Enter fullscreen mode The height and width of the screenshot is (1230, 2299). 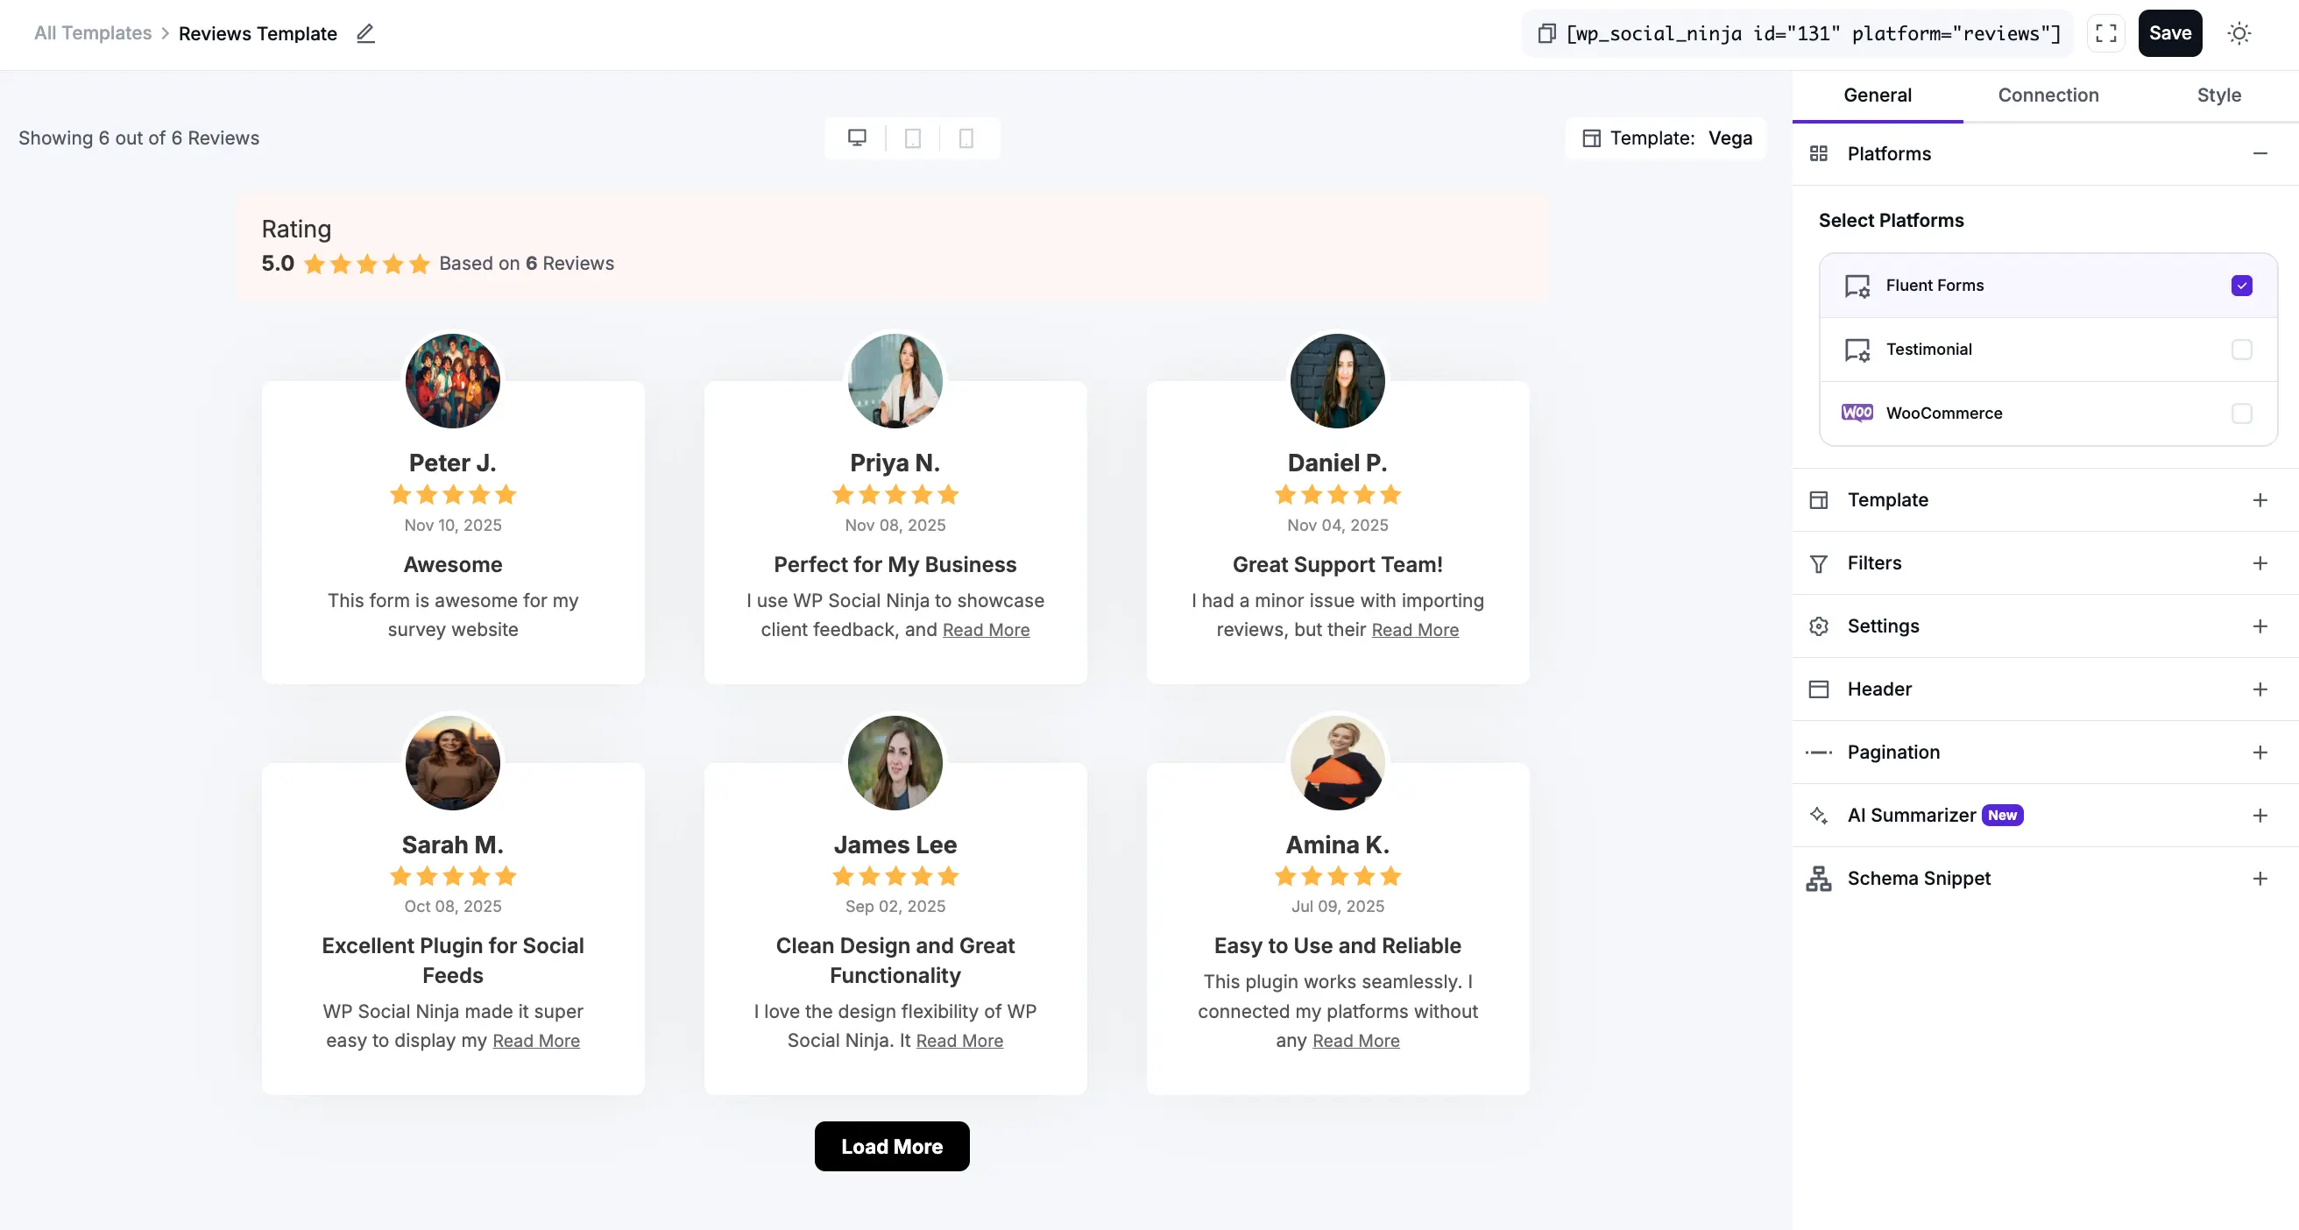coord(2105,33)
